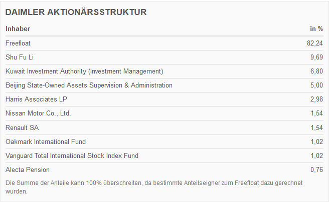Viewport: 330px width, 202px height.
Task: Select Nissan Motor Co., Ltd. row
Action: 38,113
